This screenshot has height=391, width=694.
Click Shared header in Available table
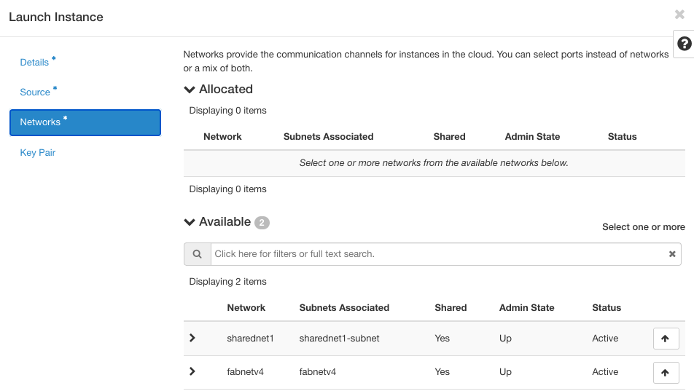click(x=451, y=308)
